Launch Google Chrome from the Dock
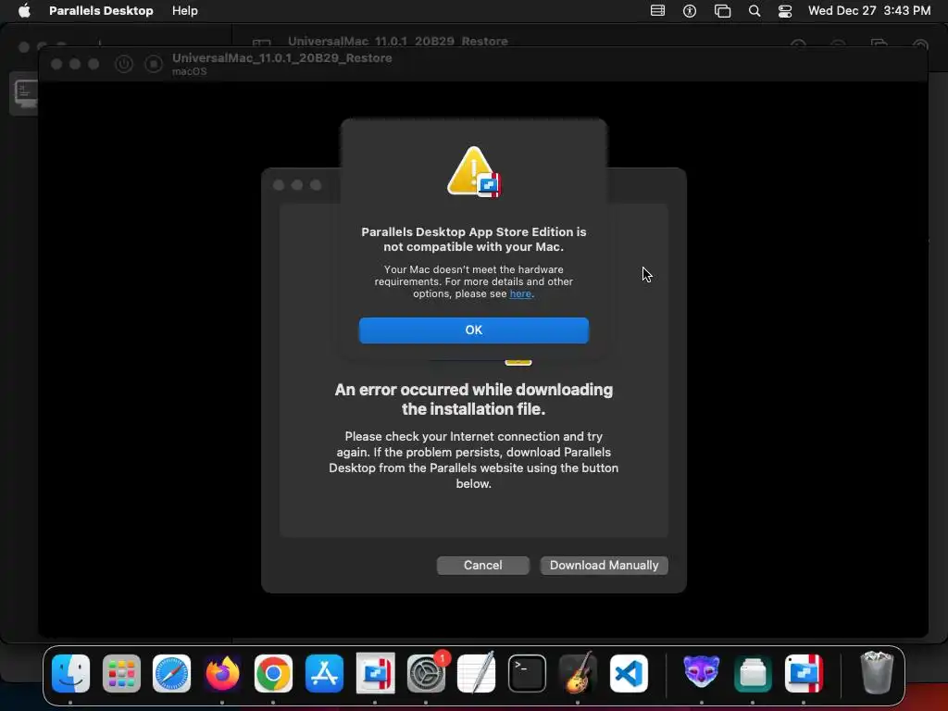948x711 pixels. pyautogui.click(x=273, y=674)
